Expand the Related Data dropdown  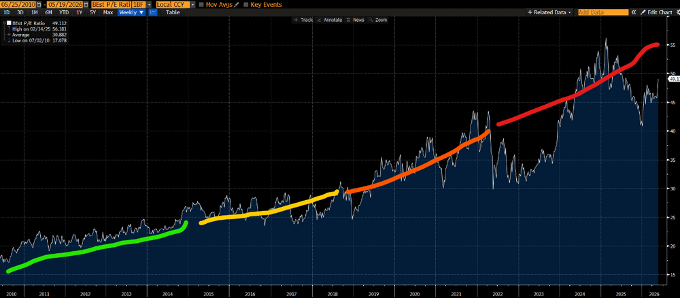pos(549,12)
